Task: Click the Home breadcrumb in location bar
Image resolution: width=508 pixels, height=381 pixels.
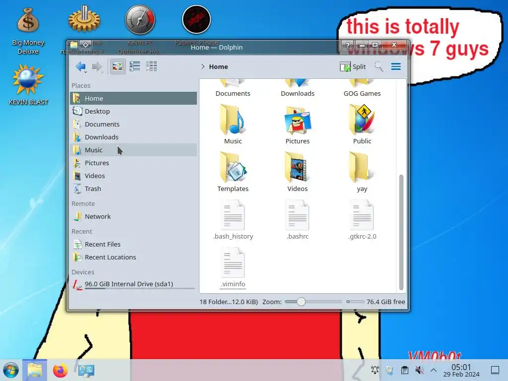Action: coord(218,67)
